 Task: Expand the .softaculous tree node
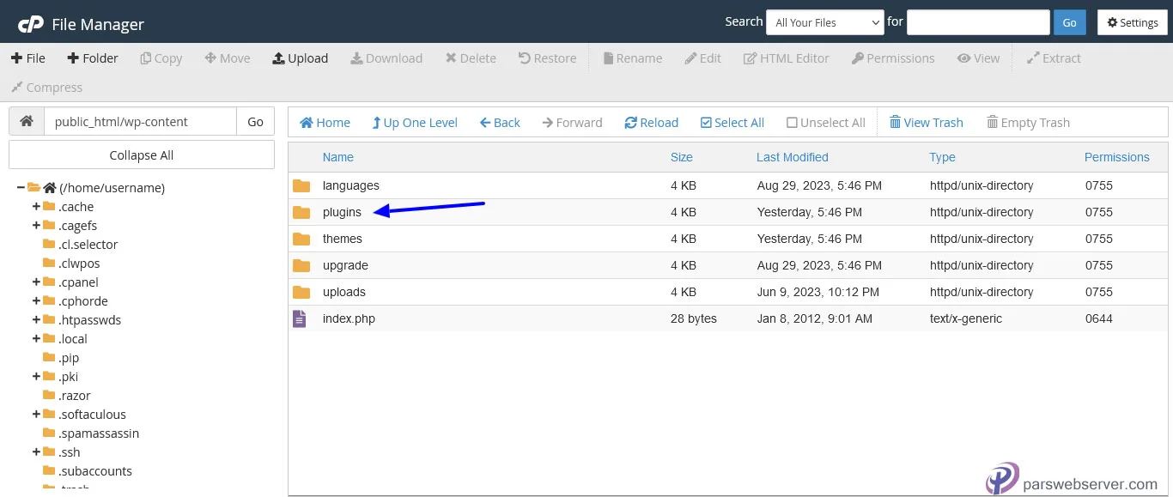pos(36,415)
